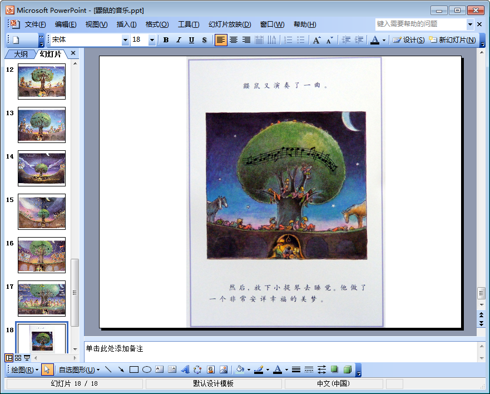Select slide 13 thumbnail
490x394 pixels.
click(42, 125)
